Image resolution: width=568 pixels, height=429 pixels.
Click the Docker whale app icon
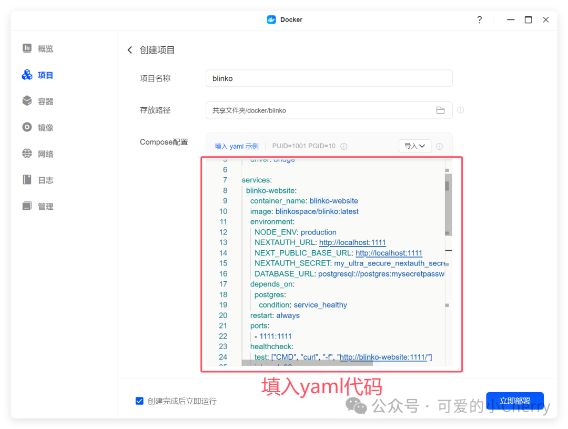[271, 19]
